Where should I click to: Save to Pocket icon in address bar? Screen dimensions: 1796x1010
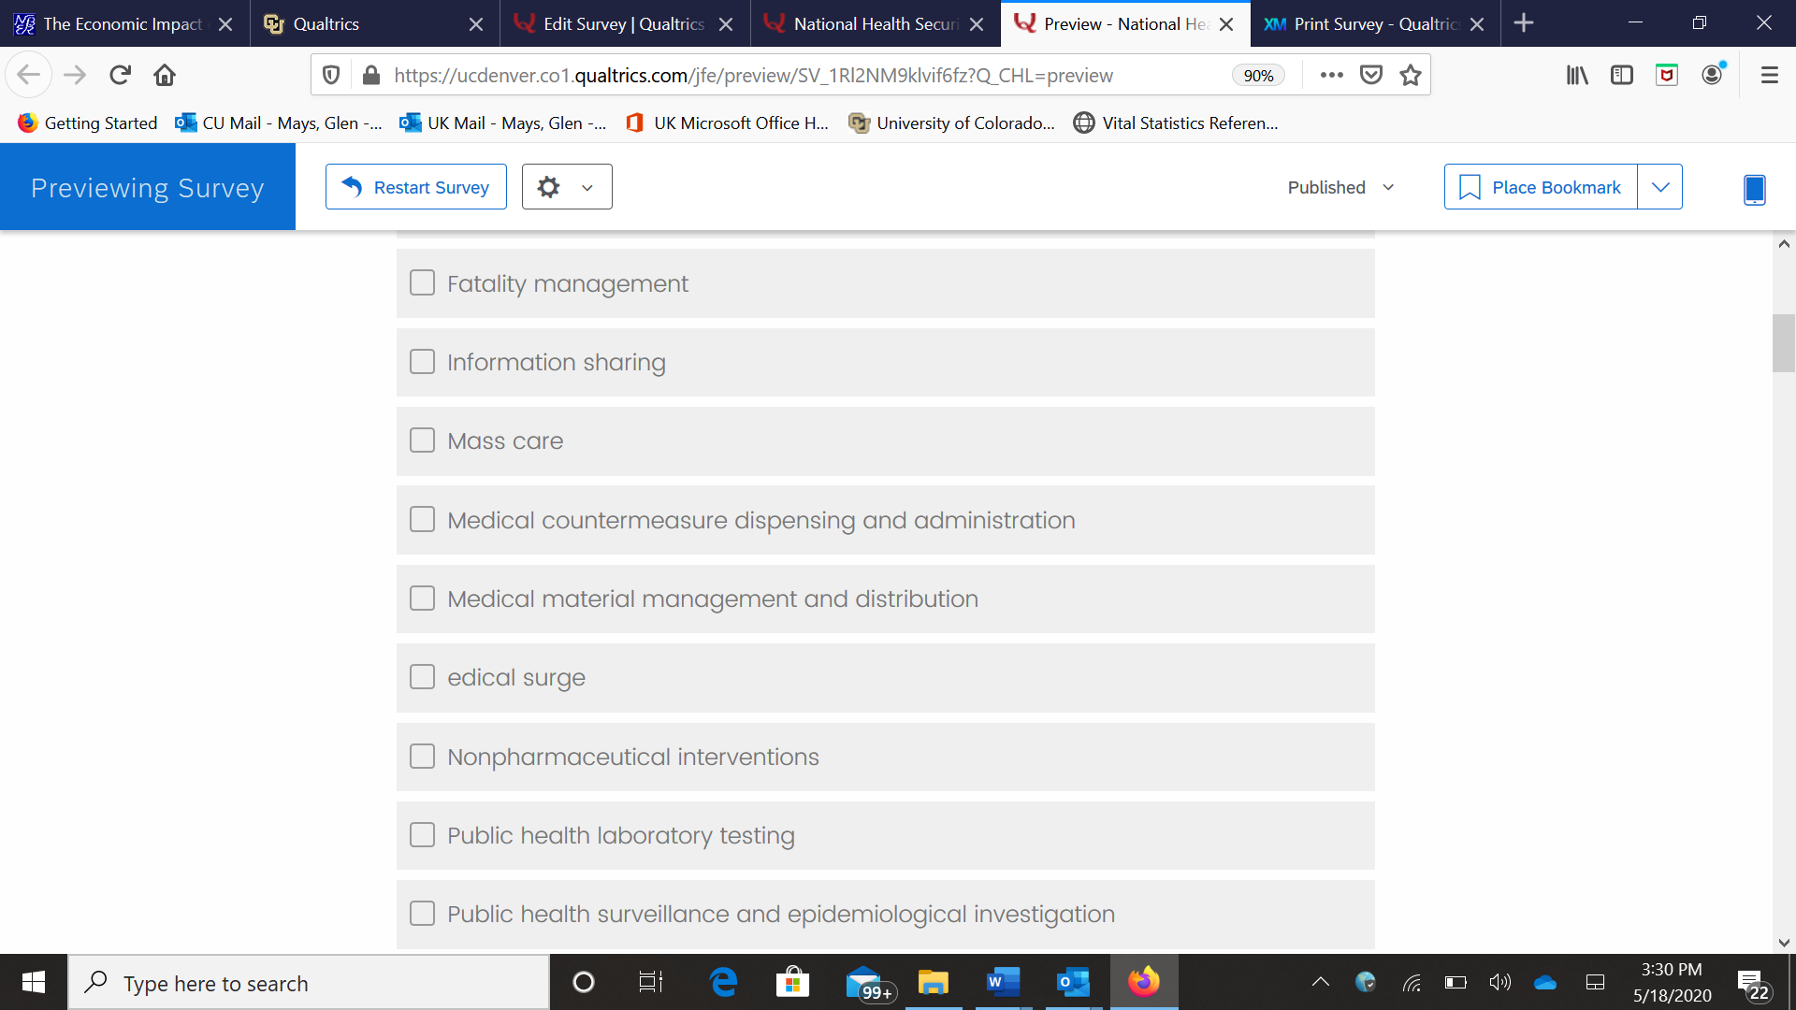click(x=1371, y=75)
